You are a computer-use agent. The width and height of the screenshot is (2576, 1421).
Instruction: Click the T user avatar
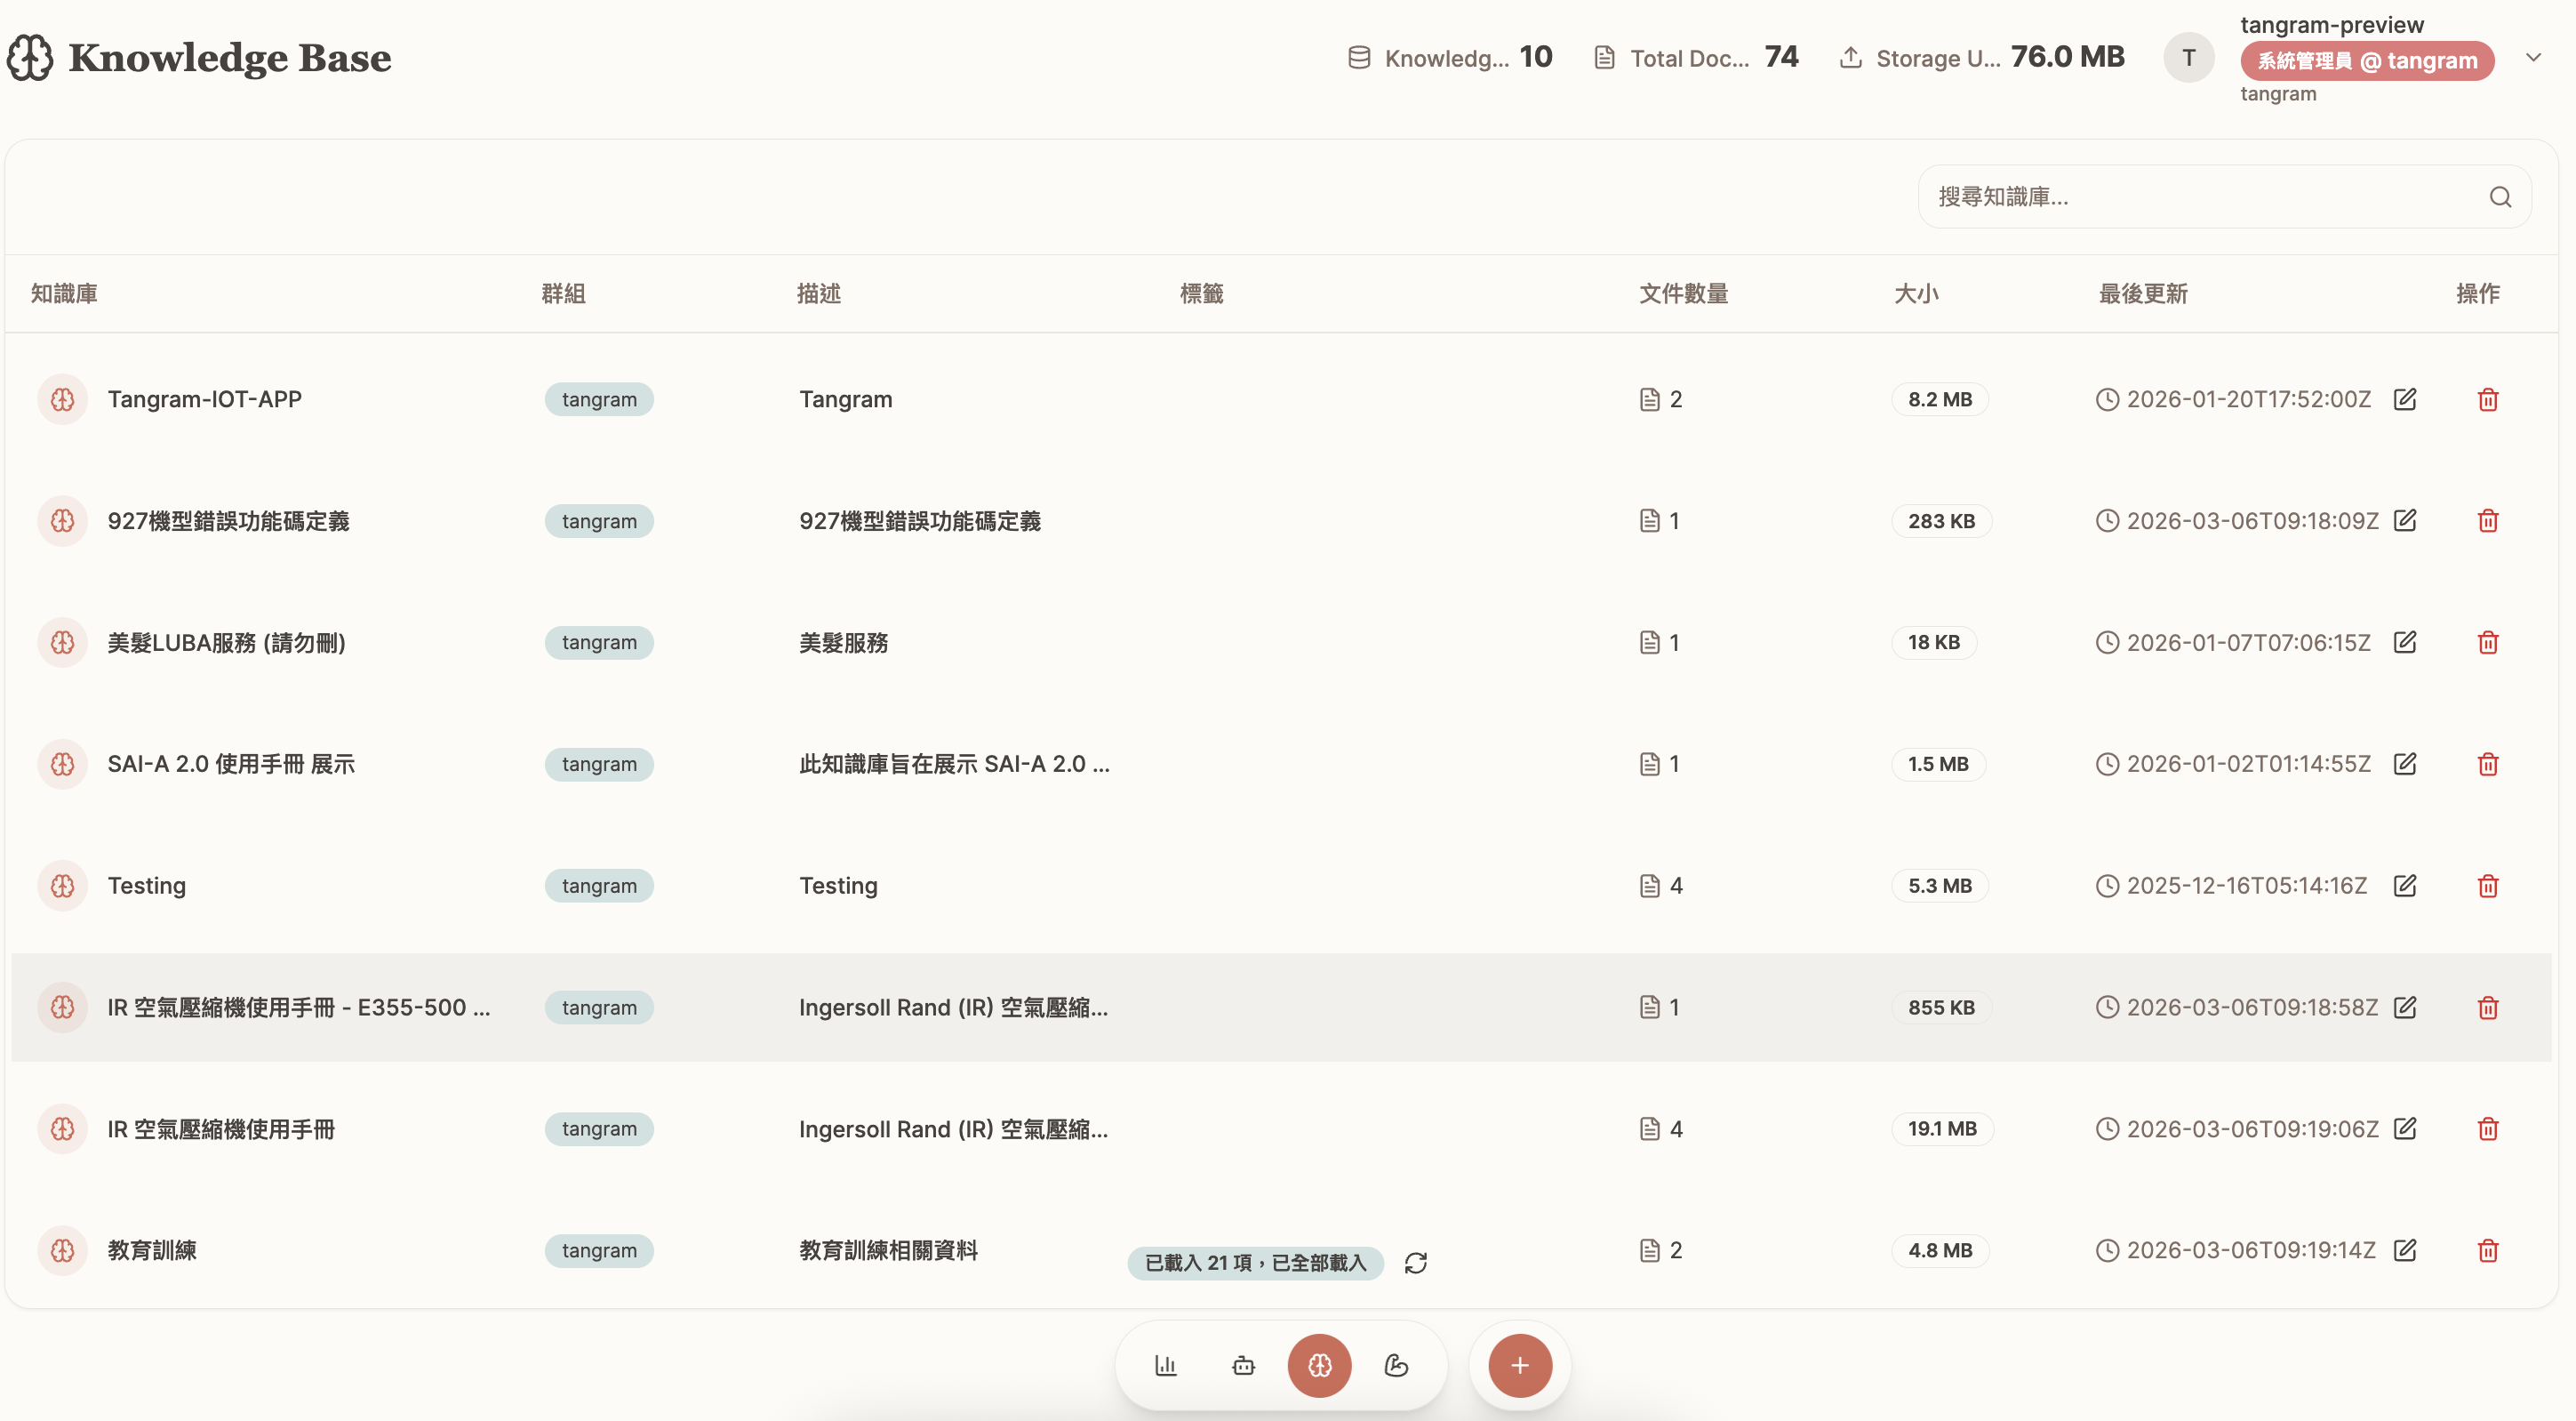pyautogui.click(x=2188, y=58)
